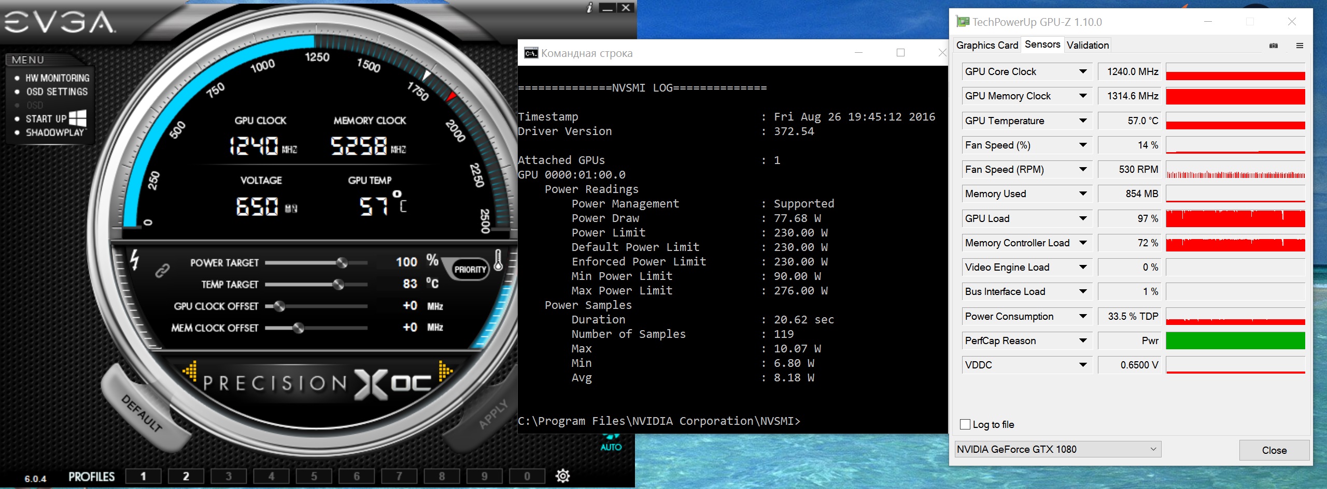The image size is (1327, 489).
Task: Open HW Monitoring from the menu
Action: (57, 78)
